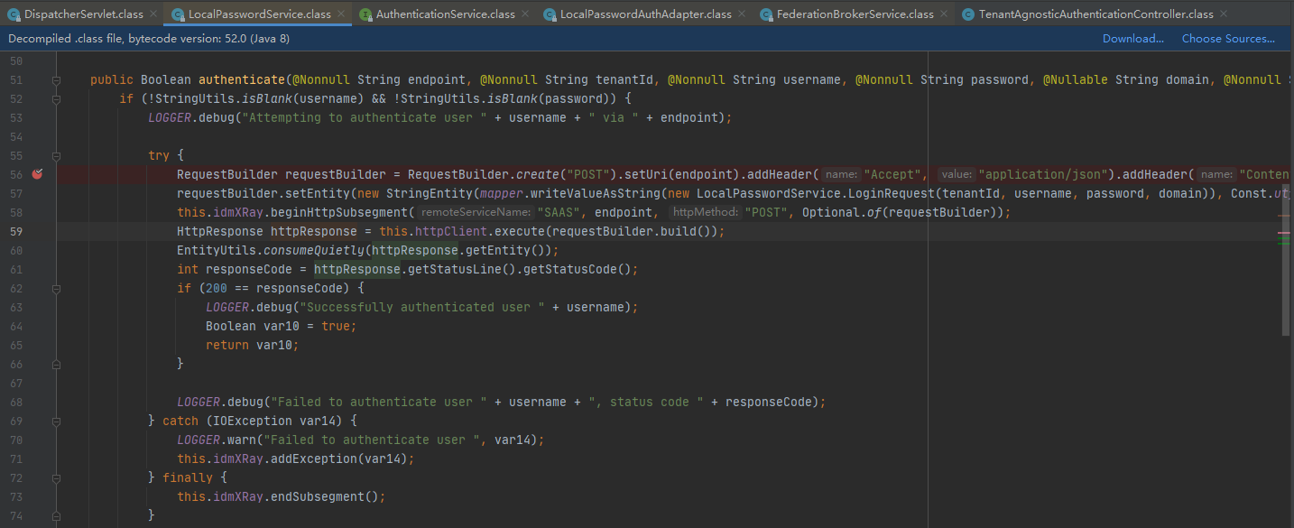Viewport: 1294px width, 528px height.
Task: Toggle the breakpoint on line 56
Action: click(39, 173)
